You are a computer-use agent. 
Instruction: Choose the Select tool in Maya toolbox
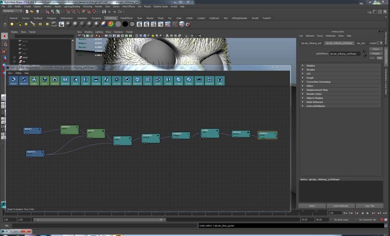pos(4,36)
